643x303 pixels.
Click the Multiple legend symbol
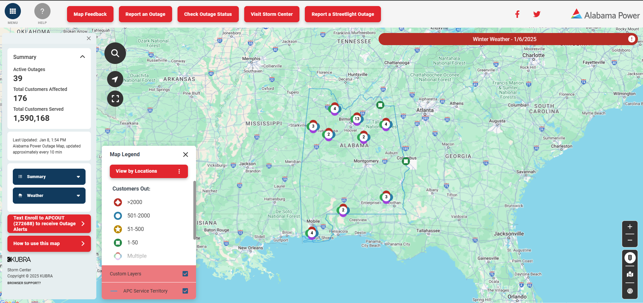118,256
